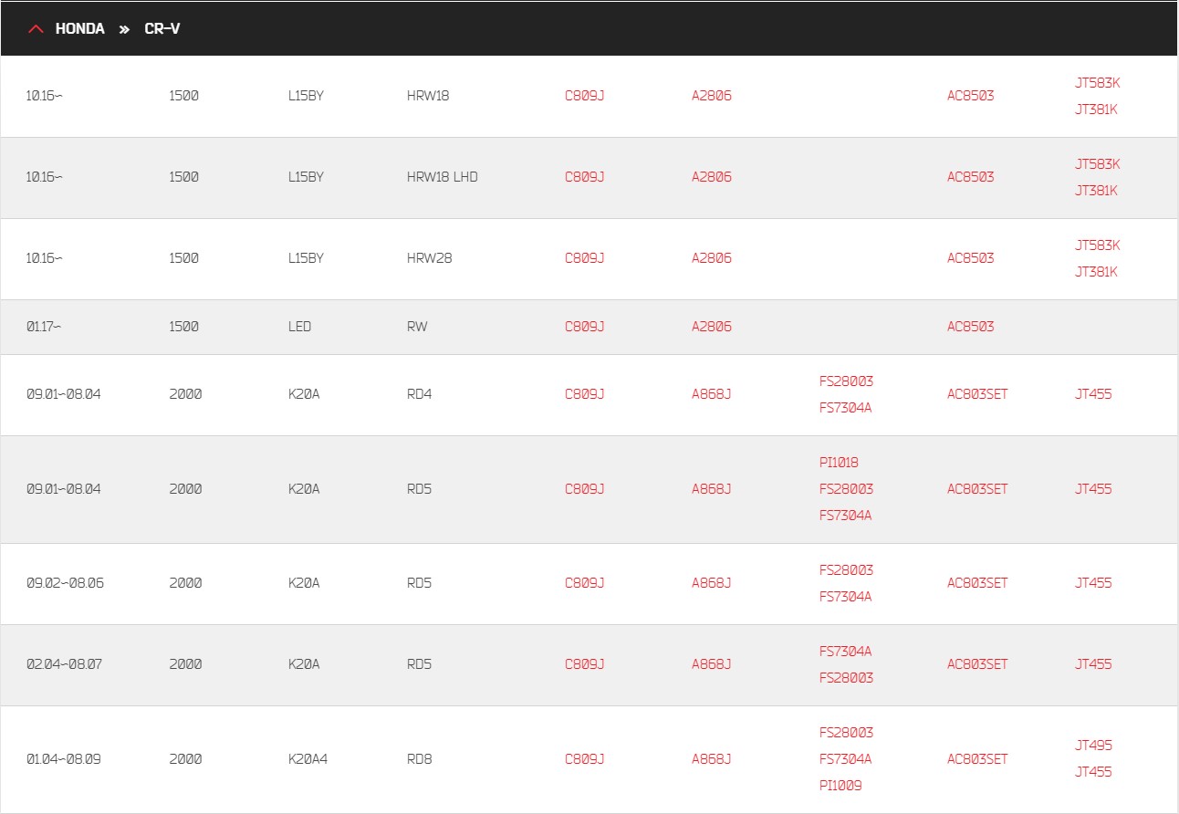Click the CR-V heading text
1179x814 pixels.
click(162, 29)
